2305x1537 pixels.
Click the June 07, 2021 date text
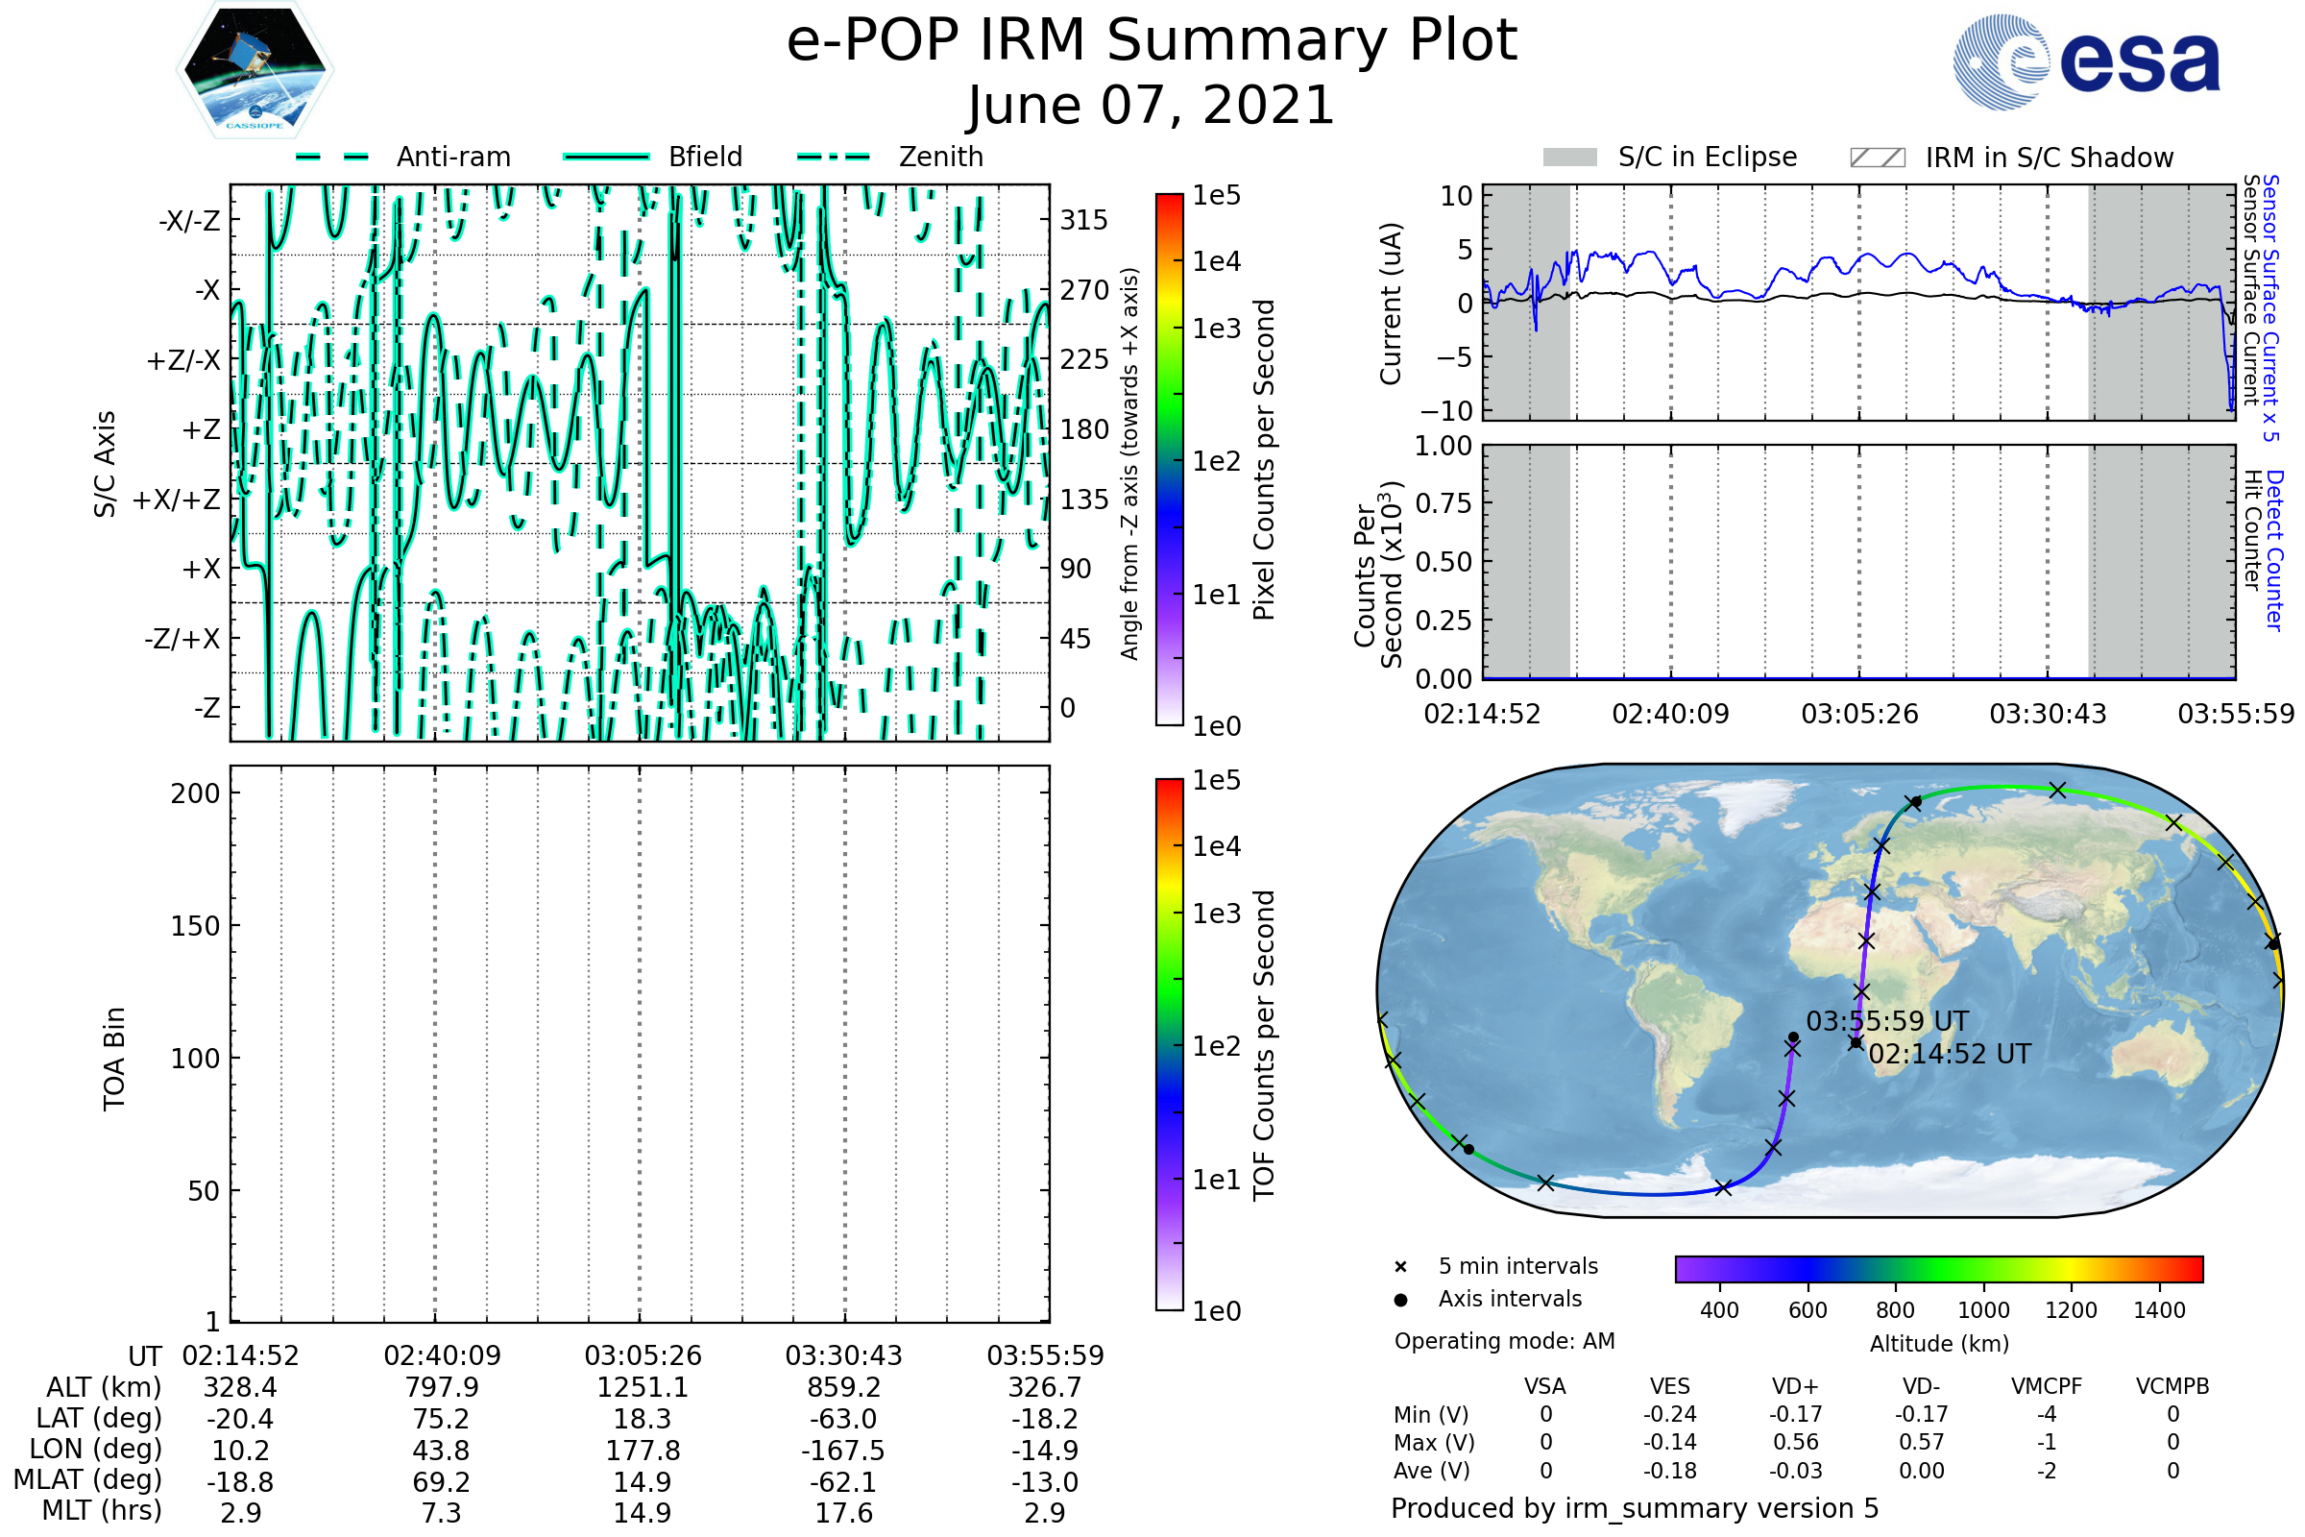1152,105
